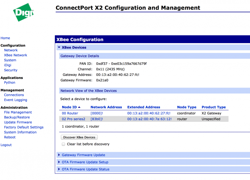Open Factory Default Settings page
Image resolution: width=250 pixels, height=180 pixels.
click(24, 127)
